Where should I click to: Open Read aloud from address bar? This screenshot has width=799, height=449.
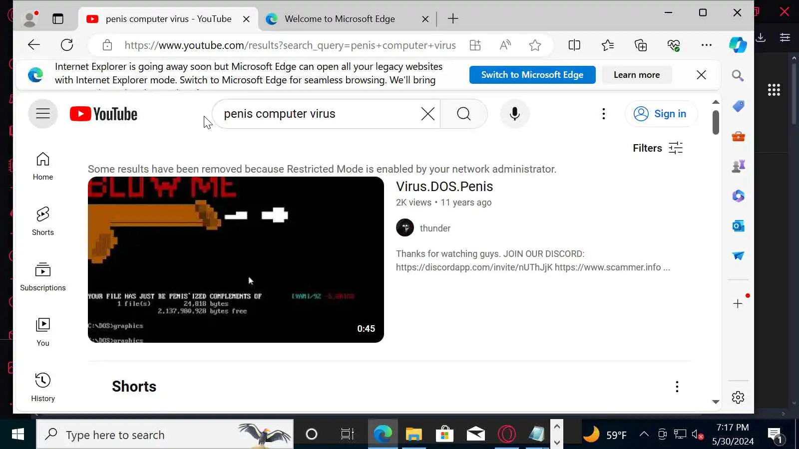[505, 45]
